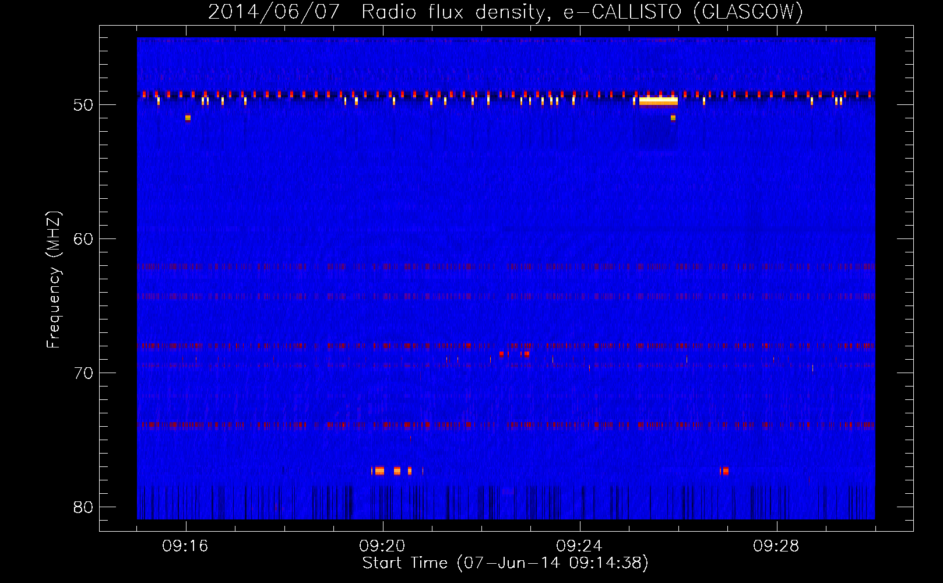
Task: Click the bright white-yellow burst near 50 MHz
Action: coord(659,101)
